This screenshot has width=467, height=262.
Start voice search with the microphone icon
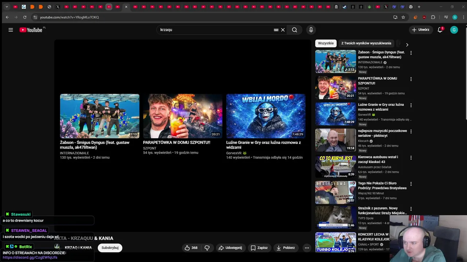311,30
